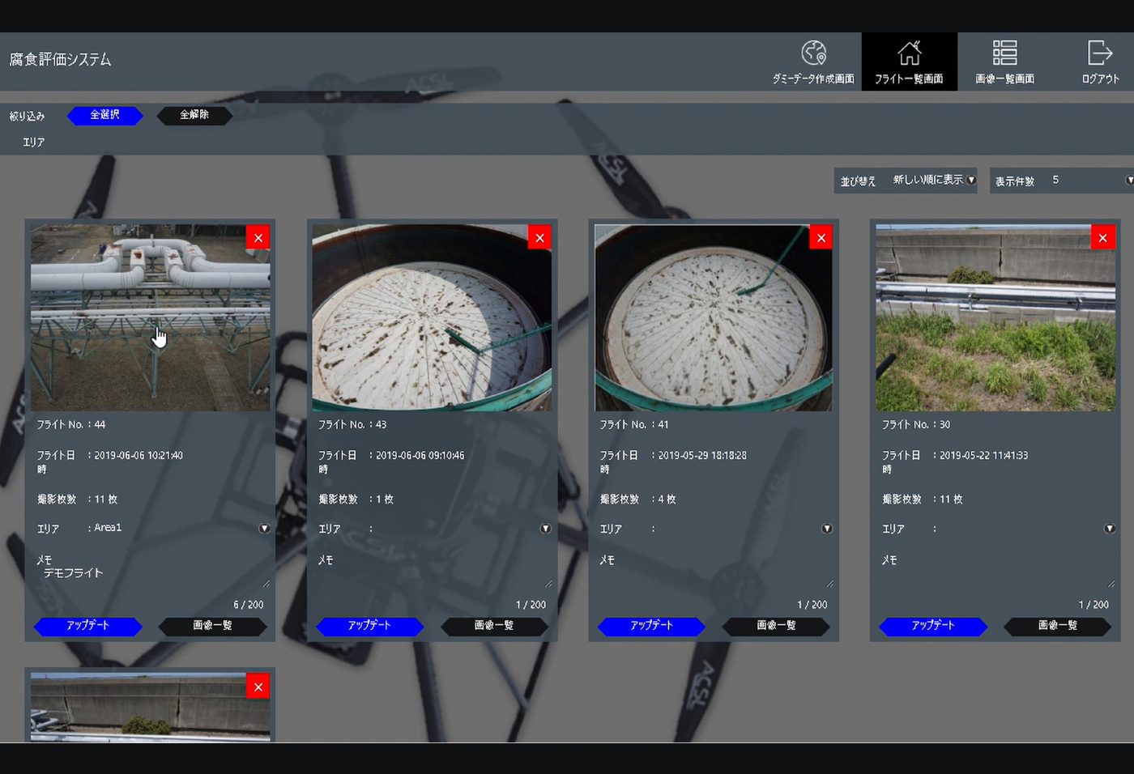This screenshot has width=1134, height=774.
Task: Open the grassy wall thumbnail of flight 30
Action: (x=995, y=317)
